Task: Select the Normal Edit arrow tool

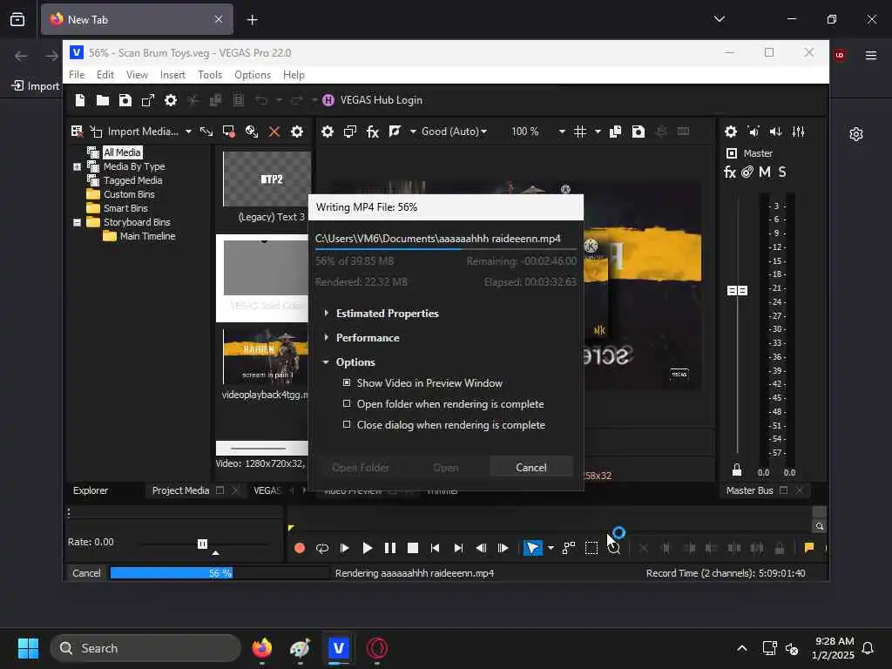Action: pos(532,548)
